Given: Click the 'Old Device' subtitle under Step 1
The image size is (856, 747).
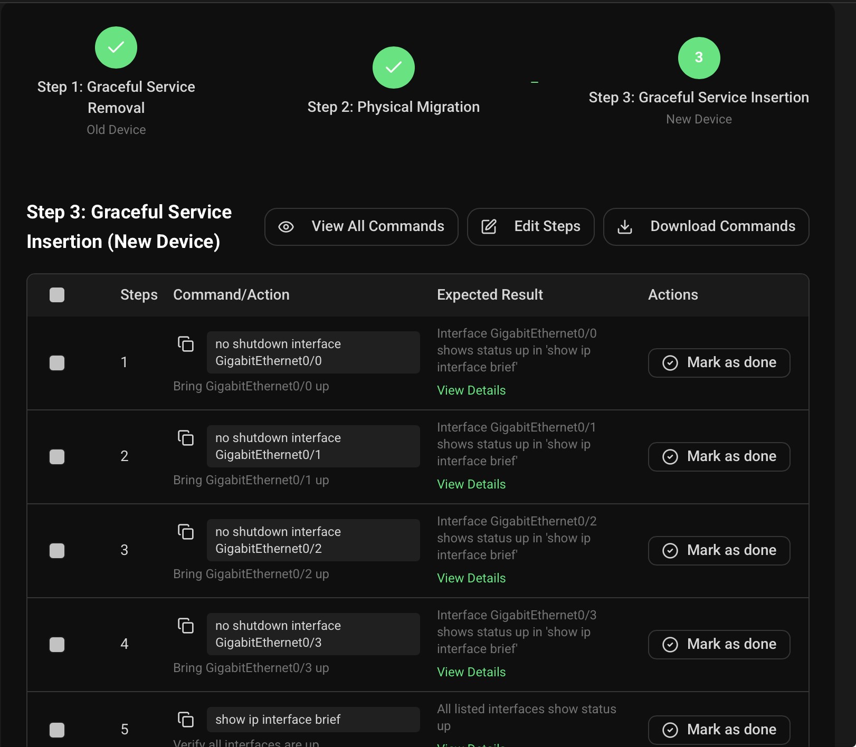Looking at the screenshot, I should [116, 130].
